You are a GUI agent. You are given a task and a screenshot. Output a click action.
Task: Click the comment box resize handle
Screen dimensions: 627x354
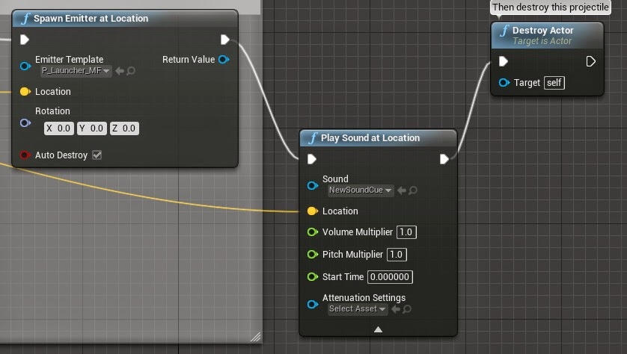[x=256, y=338]
